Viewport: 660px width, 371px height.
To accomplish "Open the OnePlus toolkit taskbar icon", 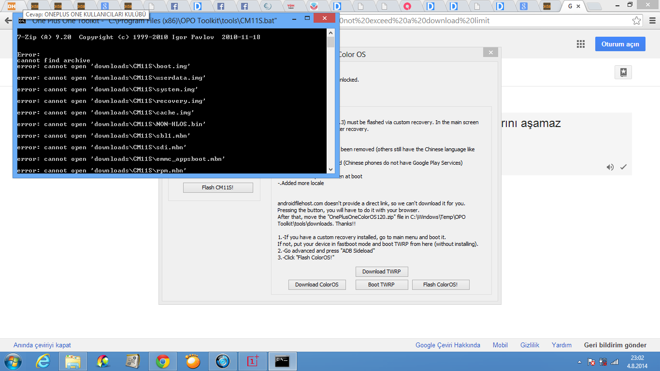I will [253, 361].
